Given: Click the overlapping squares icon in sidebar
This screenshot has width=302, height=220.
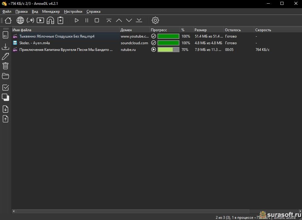Looking at the screenshot, I should (5, 97).
